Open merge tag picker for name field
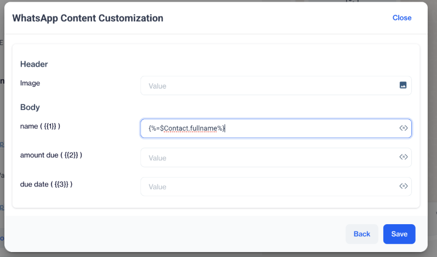437x257 pixels. click(x=404, y=128)
